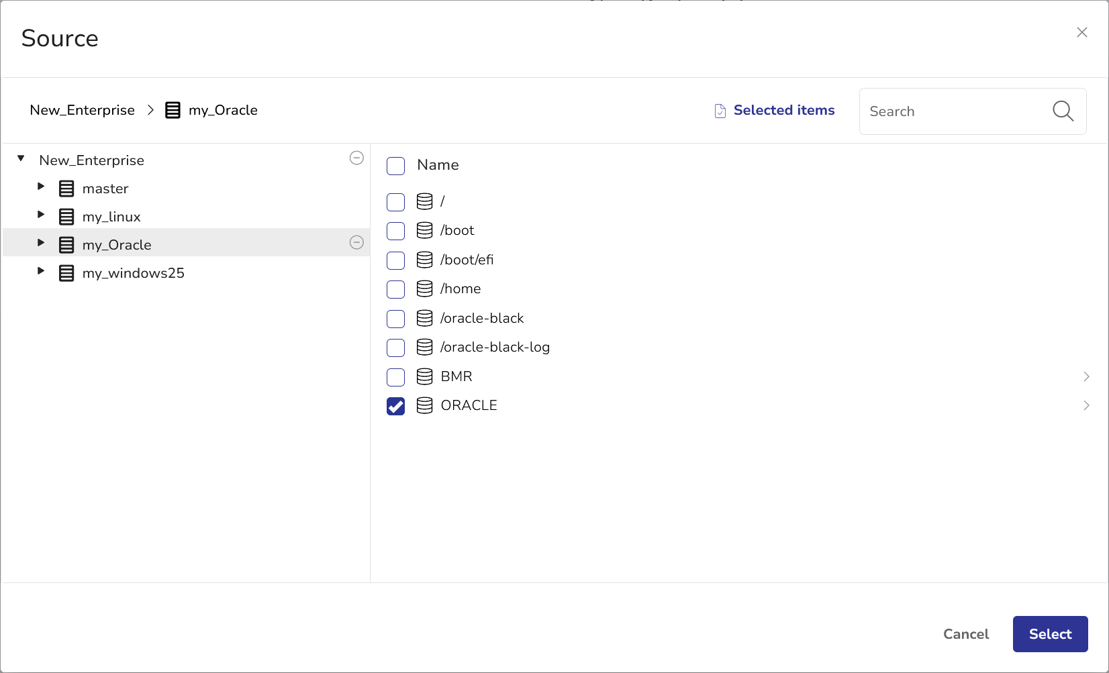Screen dimensions: 1109x673
Task: Open the Selected items link
Action: point(783,110)
